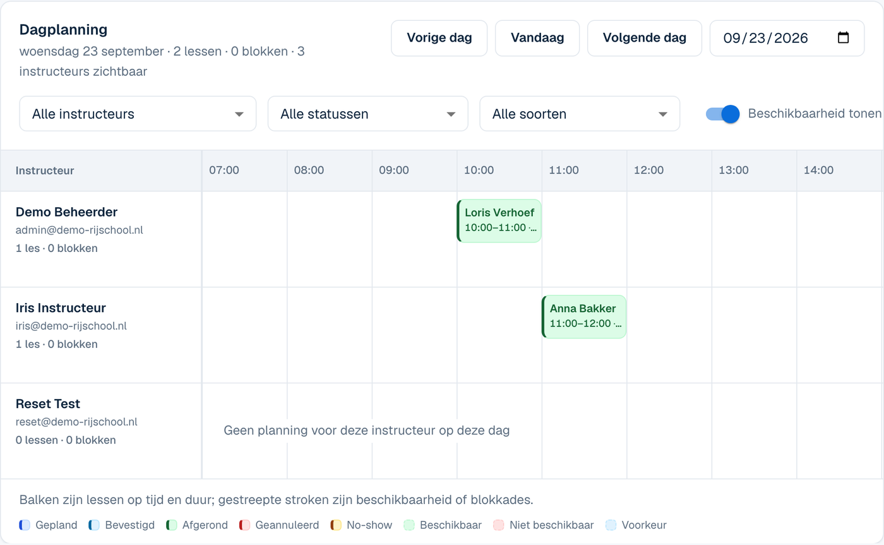Open Anna Bakker lesson block
The width and height of the screenshot is (884, 545).
(584, 317)
